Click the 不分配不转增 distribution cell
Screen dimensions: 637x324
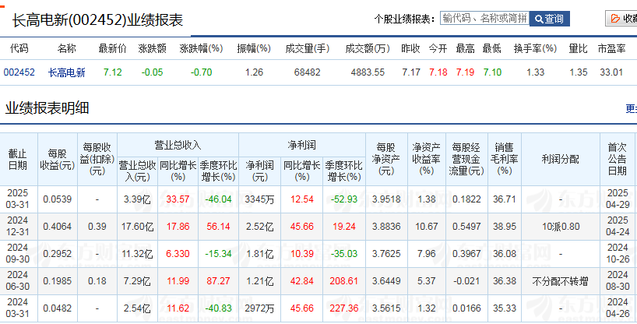pyautogui.click(x=560, y=281)
